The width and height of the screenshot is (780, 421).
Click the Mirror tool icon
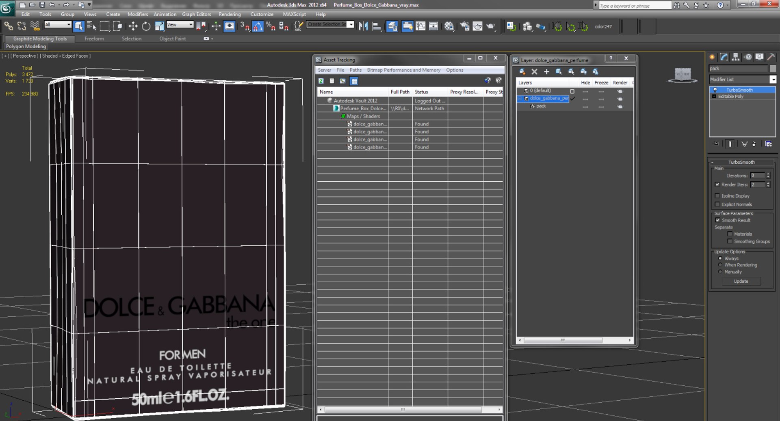coord(363,27)
